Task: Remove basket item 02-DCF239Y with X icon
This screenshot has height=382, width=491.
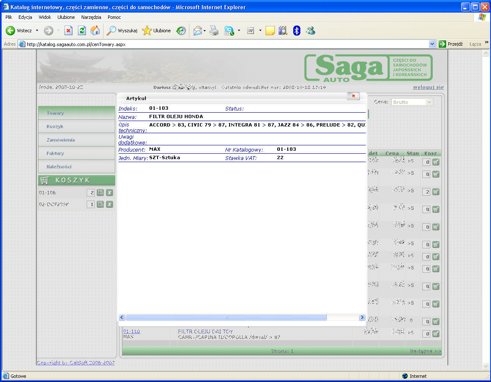Action: (x=109, y=204)
